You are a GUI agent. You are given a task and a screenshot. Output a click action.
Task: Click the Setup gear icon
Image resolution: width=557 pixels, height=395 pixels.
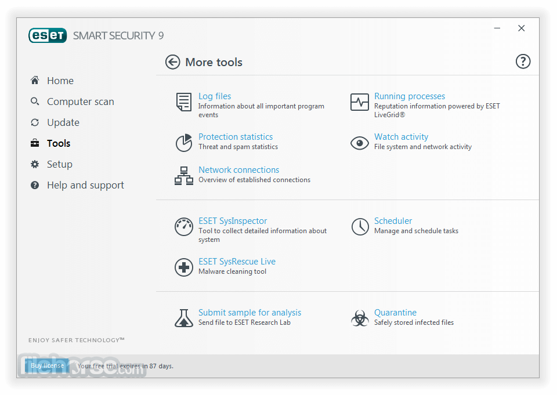click(x=35, y=164)
